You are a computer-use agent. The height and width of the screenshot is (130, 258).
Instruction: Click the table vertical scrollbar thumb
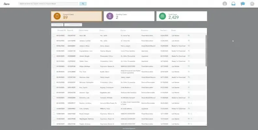coord(206,51)
